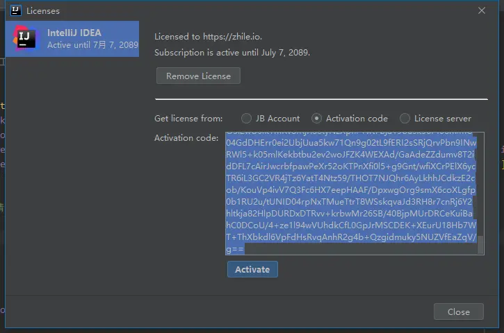Close the dialog using the Close button
This screenshot has height=333, width=504.
click(458, 311)
